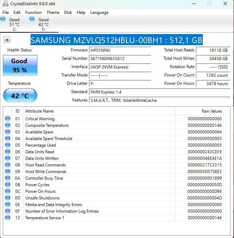Image resolution: width=234 pixels, height=238 pixels.
Task: Select the C: disk status orb
Action: tap(3, 19)
